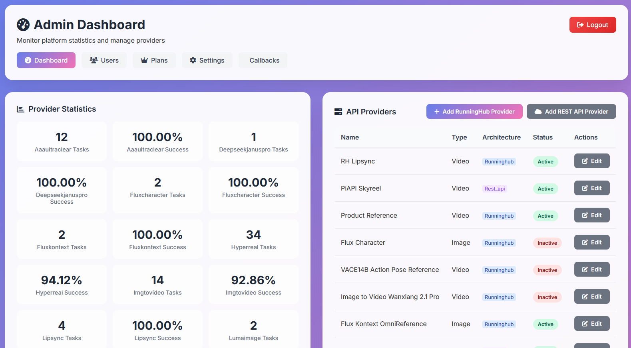Click the API Providers server icon
631x348 pixels.
click(x=338, y=112)
